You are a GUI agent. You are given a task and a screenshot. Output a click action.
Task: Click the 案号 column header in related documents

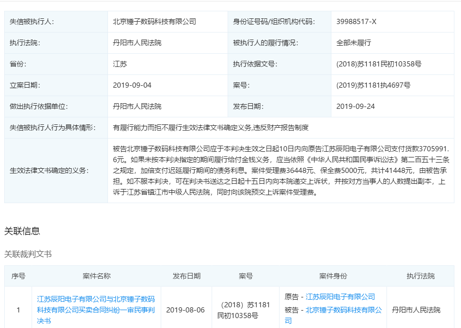click(246, 276)
